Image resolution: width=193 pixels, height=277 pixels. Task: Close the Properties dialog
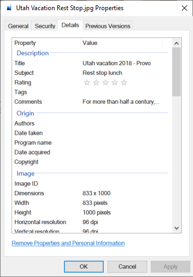tap(184, 8)
